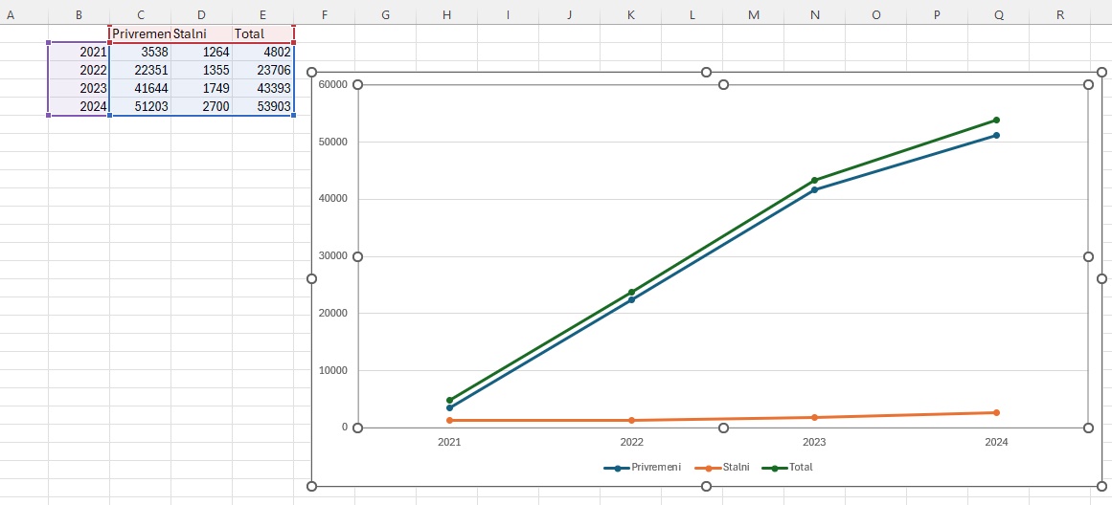The image size is (1112, 505).
Task: Select the cell with value 1264
Action: point(201,51)
